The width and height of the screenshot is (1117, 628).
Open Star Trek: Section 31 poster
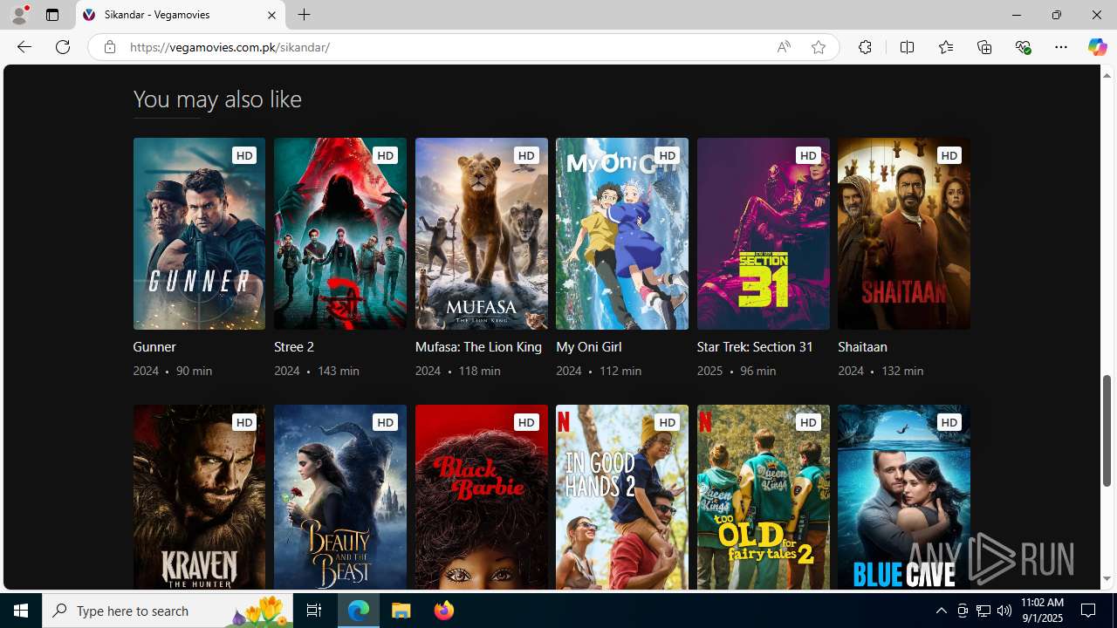pyautogui.click(x=764, y=234)
